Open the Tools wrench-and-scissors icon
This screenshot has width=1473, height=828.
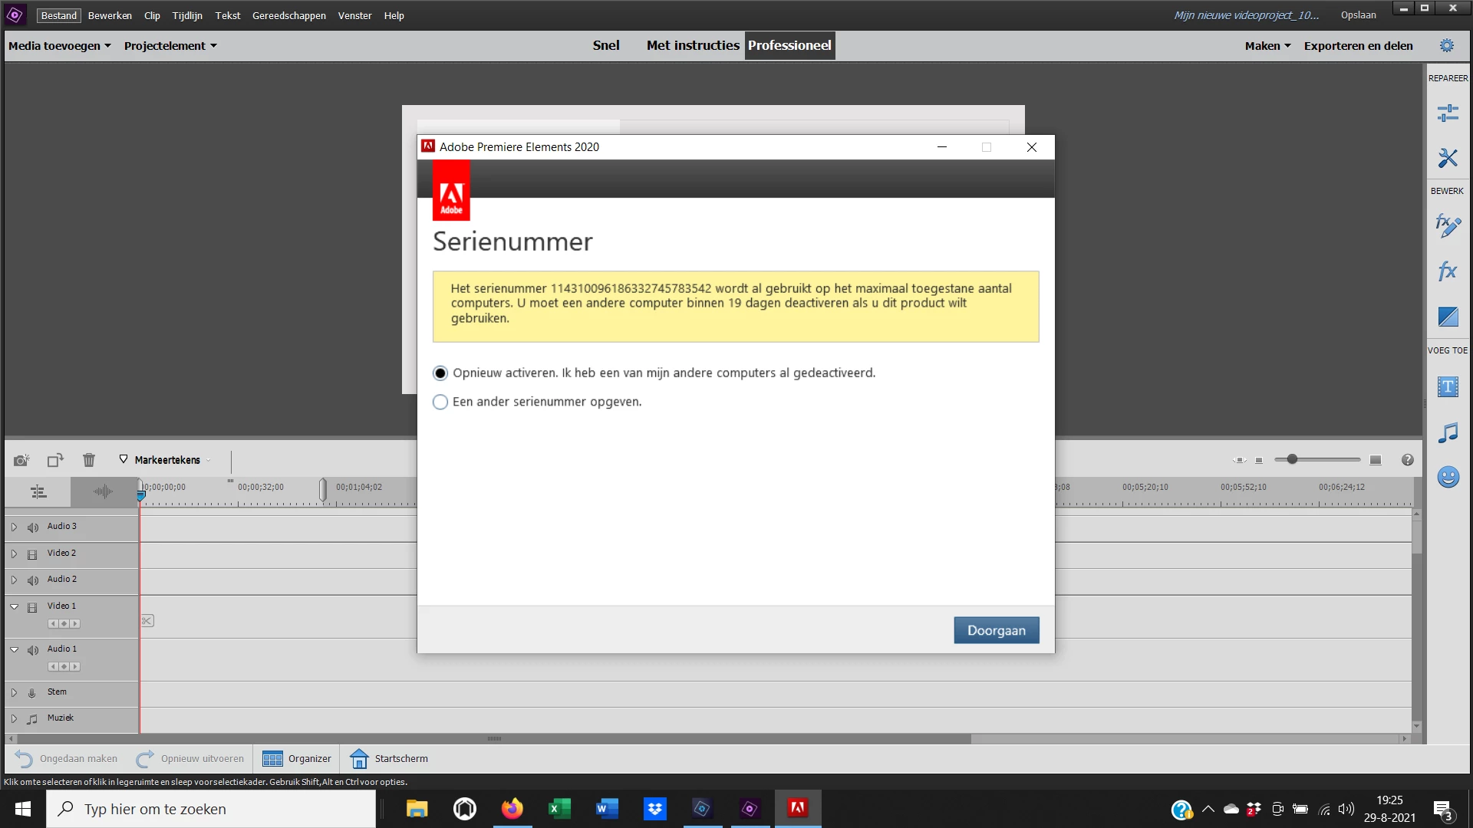1448,158
